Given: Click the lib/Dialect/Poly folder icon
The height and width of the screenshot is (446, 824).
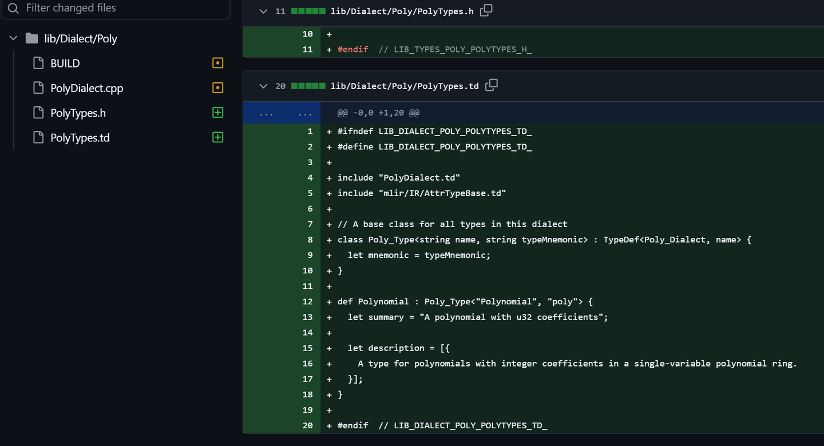Looking at the screenshot, I should click(32, 38).
